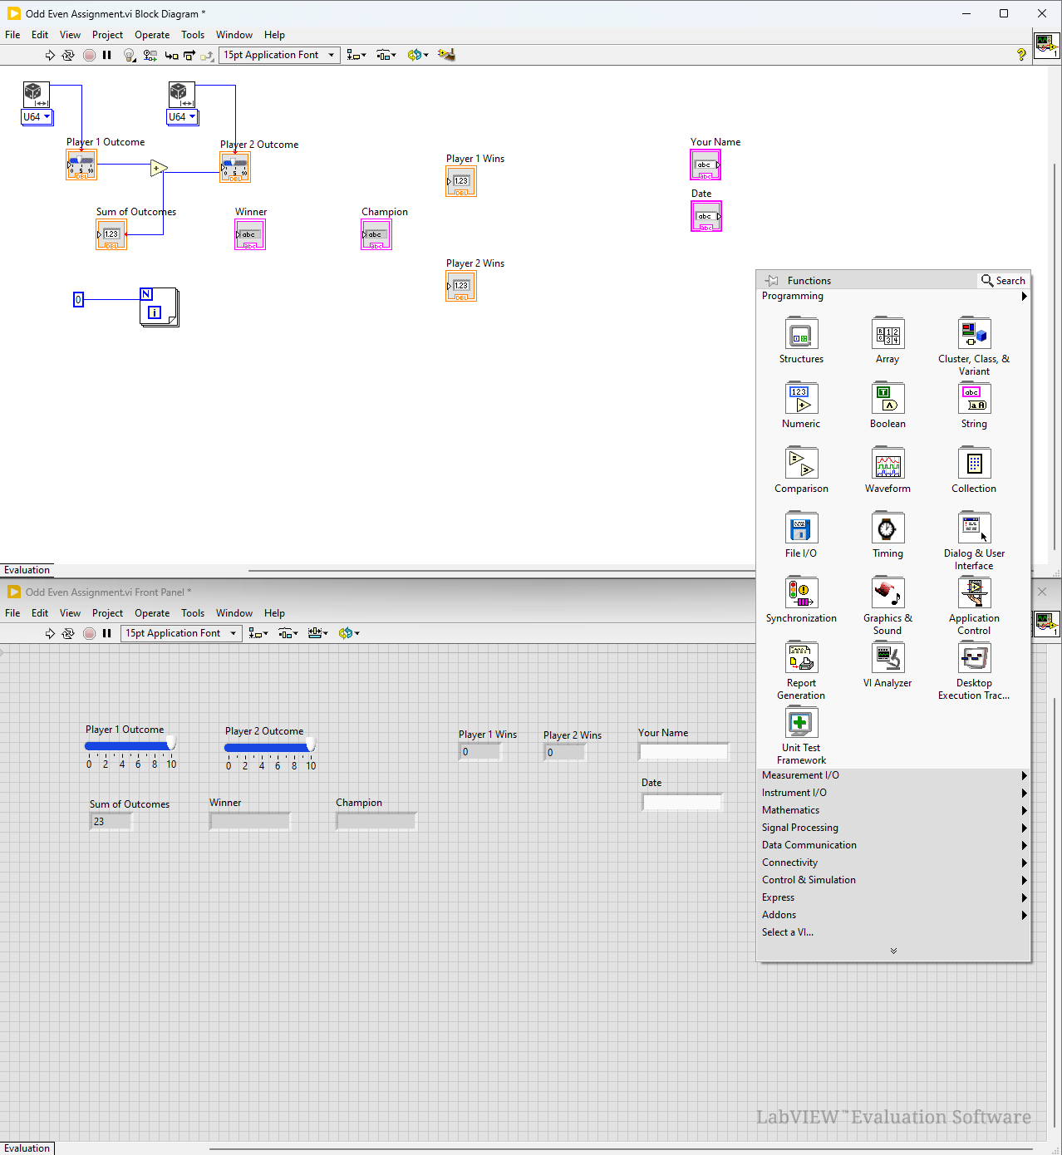
Task: Open Desktop Execution Trace palette
Action: [x=974, y=671]
